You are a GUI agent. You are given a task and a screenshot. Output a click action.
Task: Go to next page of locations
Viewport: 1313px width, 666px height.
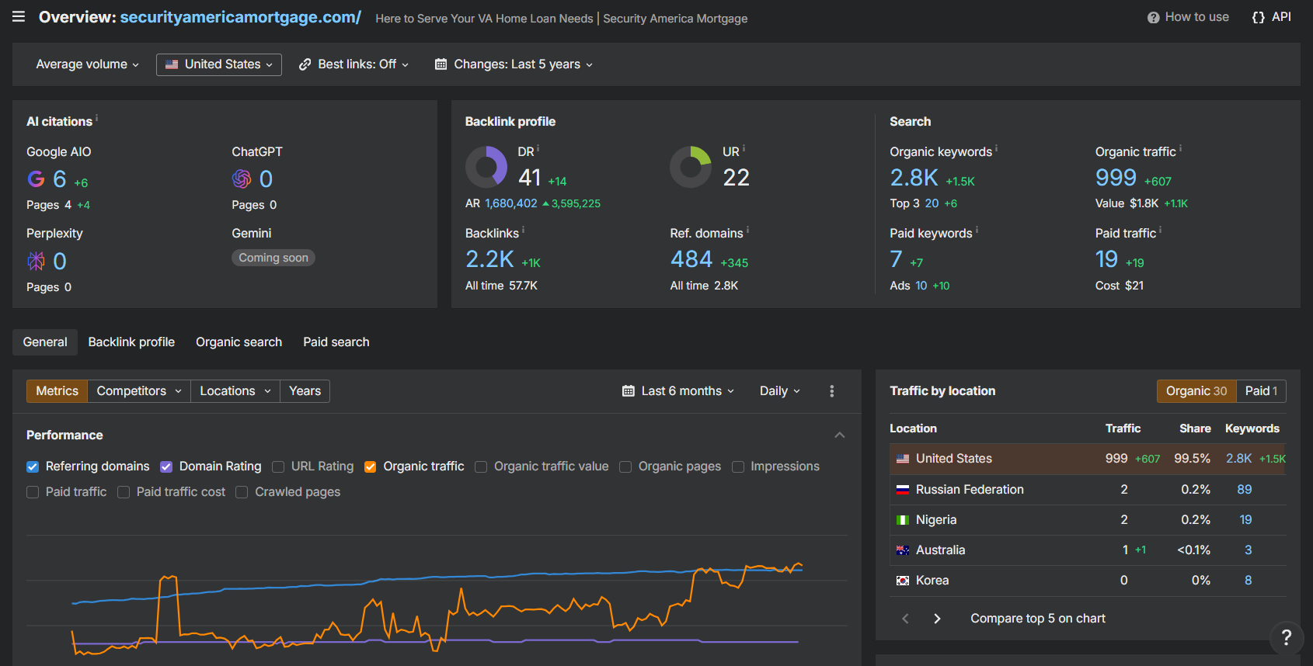[x=937, y=619]
